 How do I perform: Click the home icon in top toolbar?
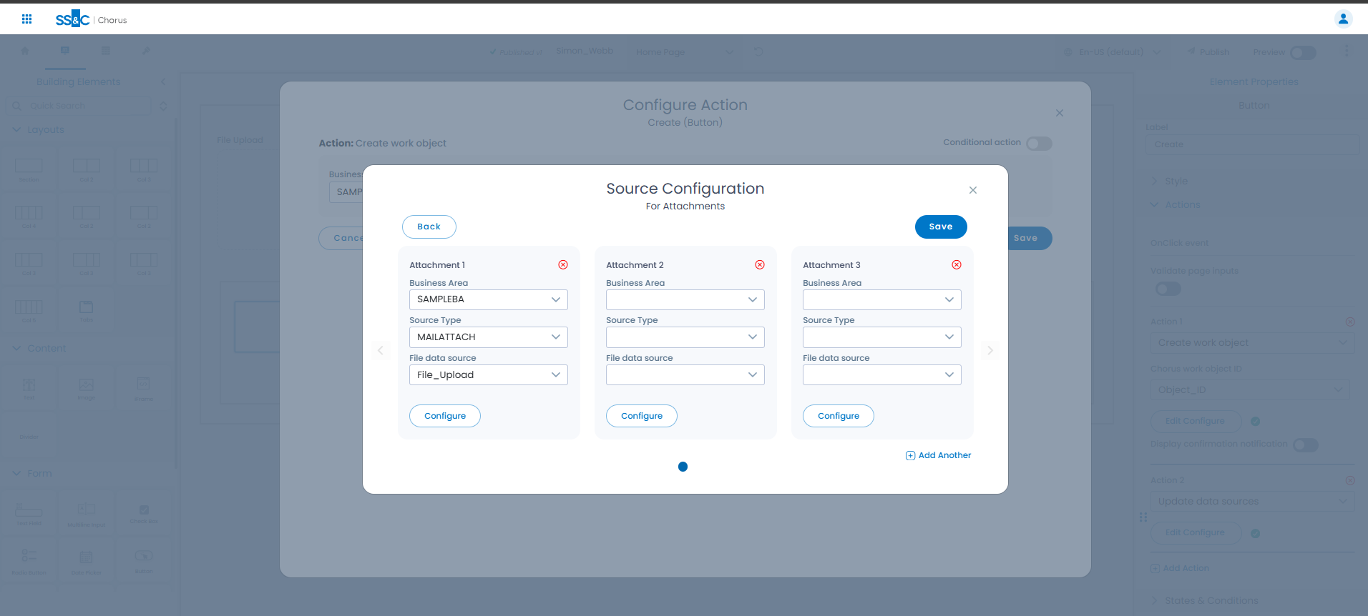coord(25,51)
